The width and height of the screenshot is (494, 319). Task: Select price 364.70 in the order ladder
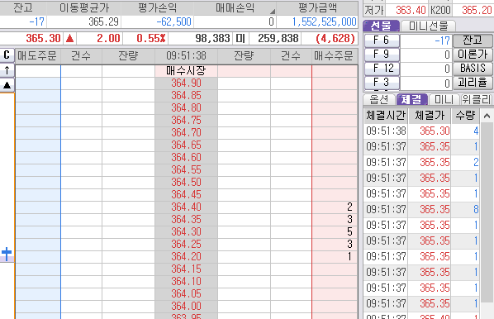[x=186, y=133]
